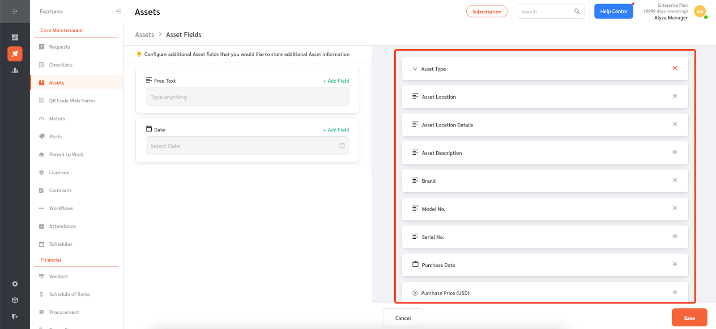Expand the Asset Type chevron

coord(415,69)
